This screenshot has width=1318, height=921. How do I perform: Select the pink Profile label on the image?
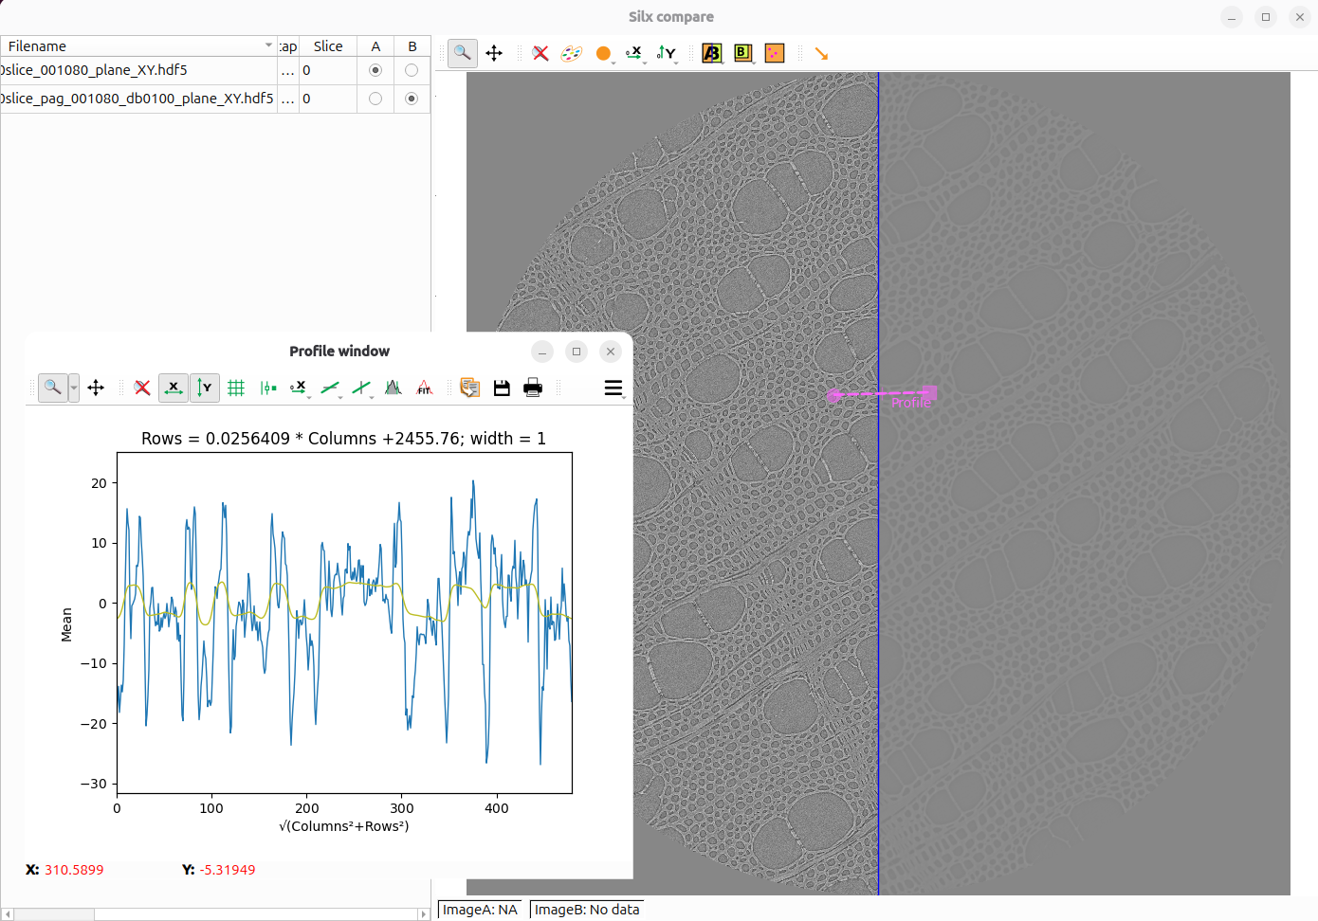(911, 403)
